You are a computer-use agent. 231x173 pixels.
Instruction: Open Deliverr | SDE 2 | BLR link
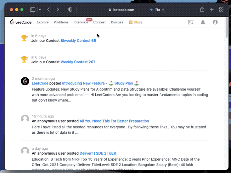[x=98, y=153]
